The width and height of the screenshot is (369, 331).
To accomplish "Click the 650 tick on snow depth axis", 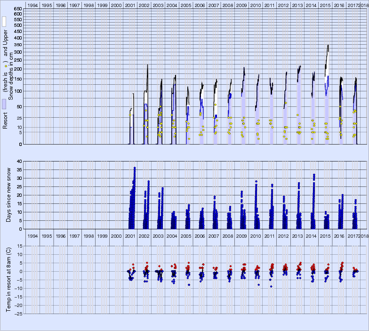I will [x=17, y=9].
